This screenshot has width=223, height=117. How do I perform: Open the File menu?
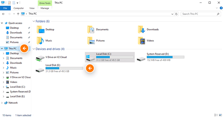(x=5, y=8)
